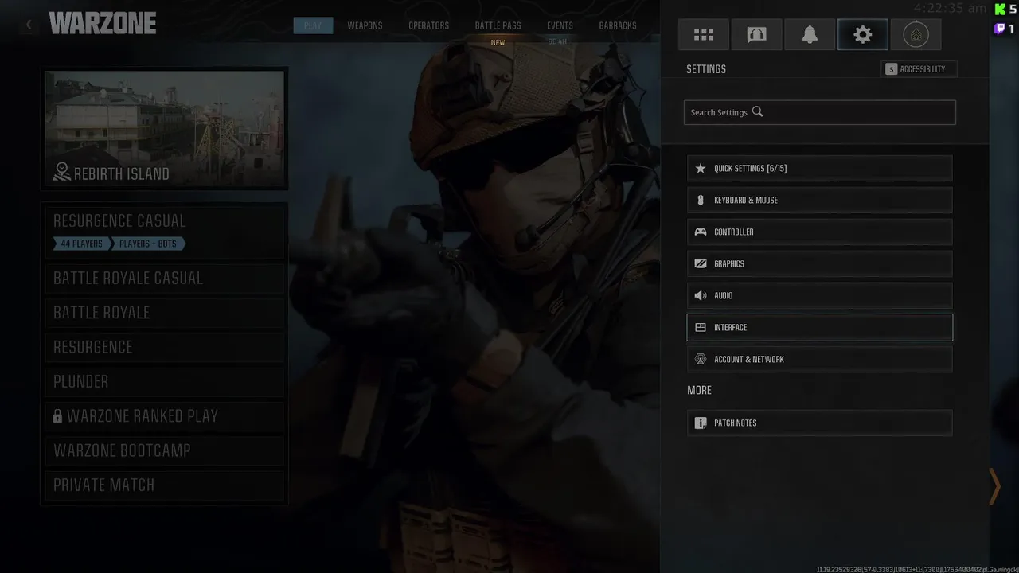Image resolution: width=1019 pixels, height=573 pixels.
Task: Open Graphics settings
Action: click(x=819, y=263)
